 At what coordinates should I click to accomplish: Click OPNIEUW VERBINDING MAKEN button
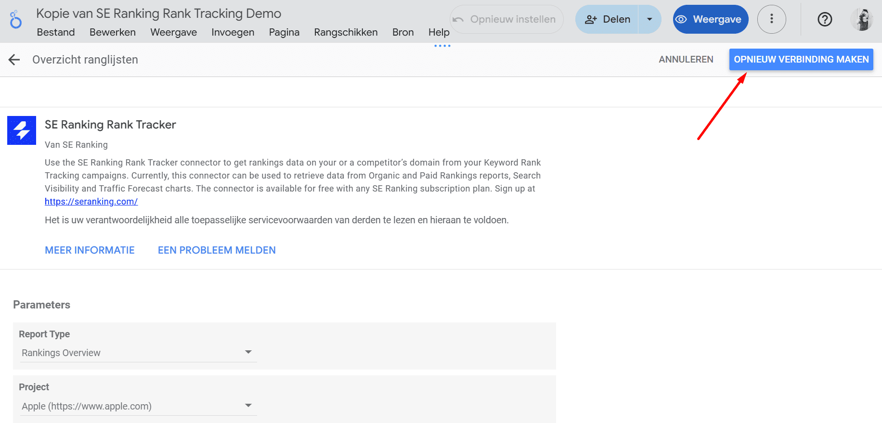(801, 59)
